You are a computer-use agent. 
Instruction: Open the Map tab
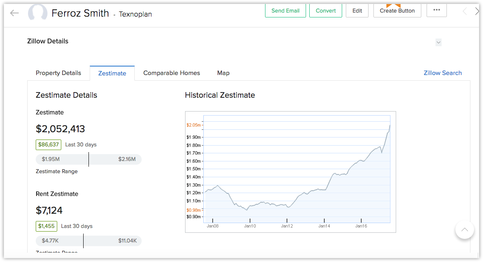[223, 73]
